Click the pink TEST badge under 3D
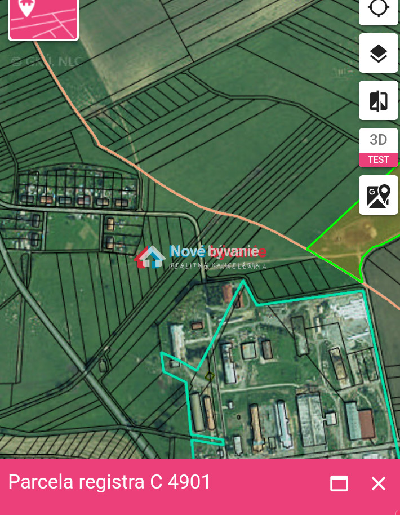This screenshot has width=400, height=515. coord(379,160)
